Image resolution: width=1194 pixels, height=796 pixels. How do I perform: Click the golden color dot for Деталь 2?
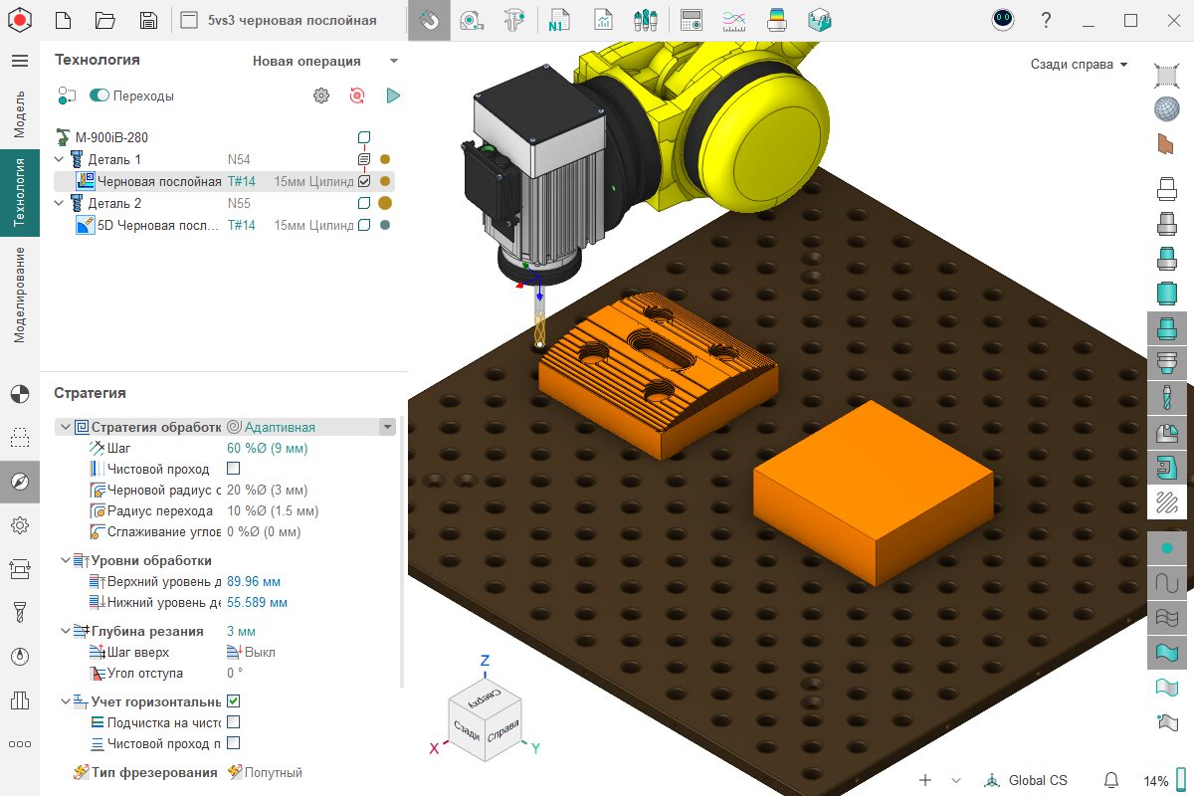click(x=384, y=203)
